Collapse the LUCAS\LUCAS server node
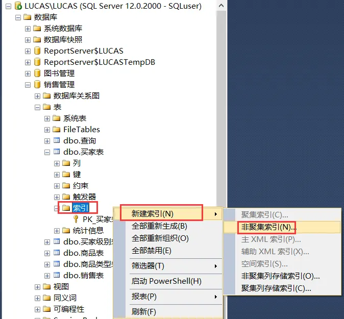Image resolution: width=344 pixels, height=319 pixels. (8, 7)
